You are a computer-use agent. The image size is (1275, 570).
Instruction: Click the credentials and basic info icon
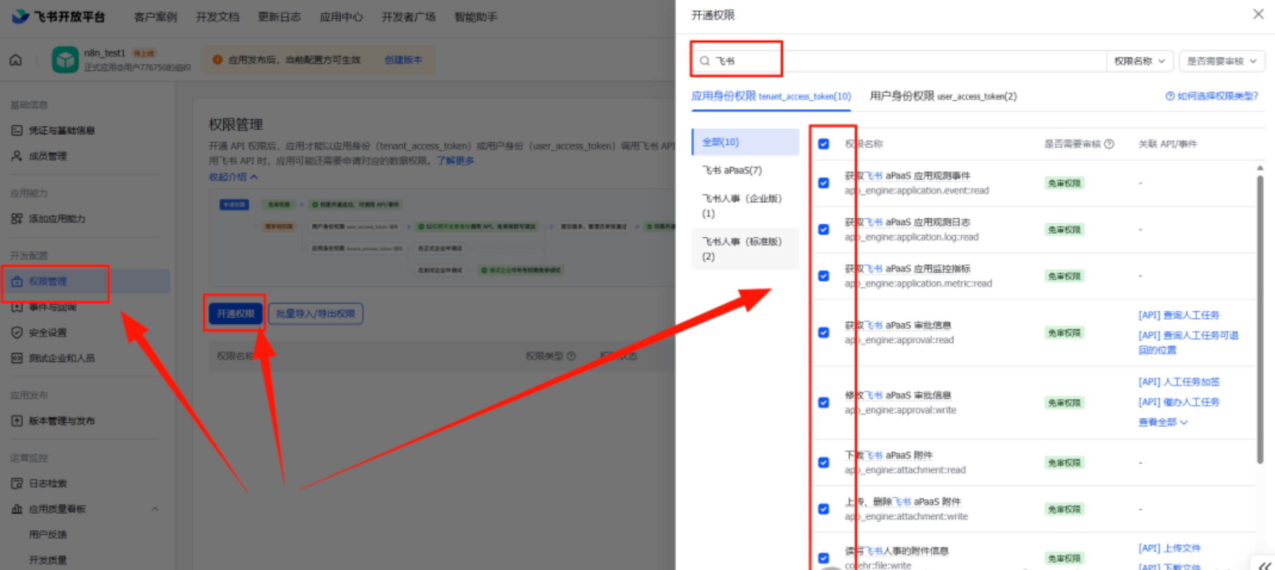coord(17,130)
